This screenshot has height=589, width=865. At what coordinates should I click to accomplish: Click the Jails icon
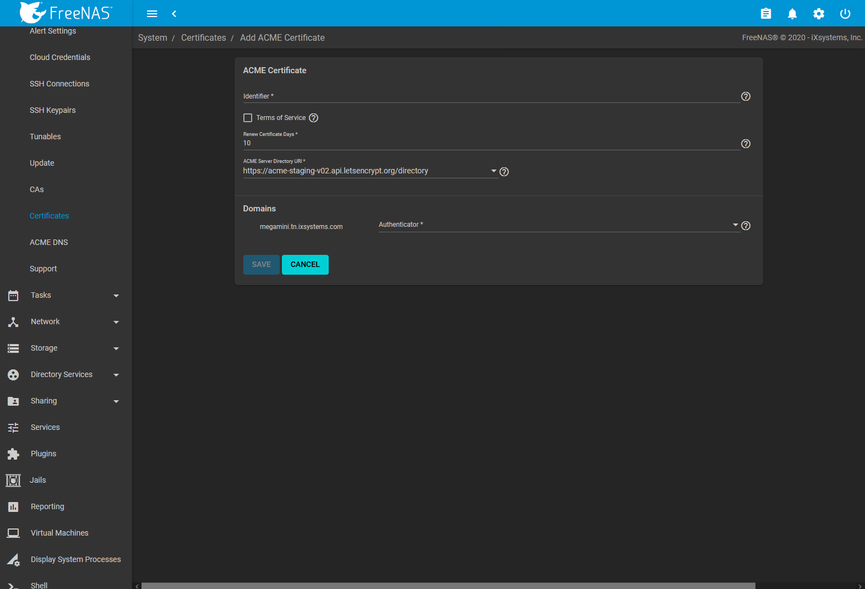click(x=13, y=481)
